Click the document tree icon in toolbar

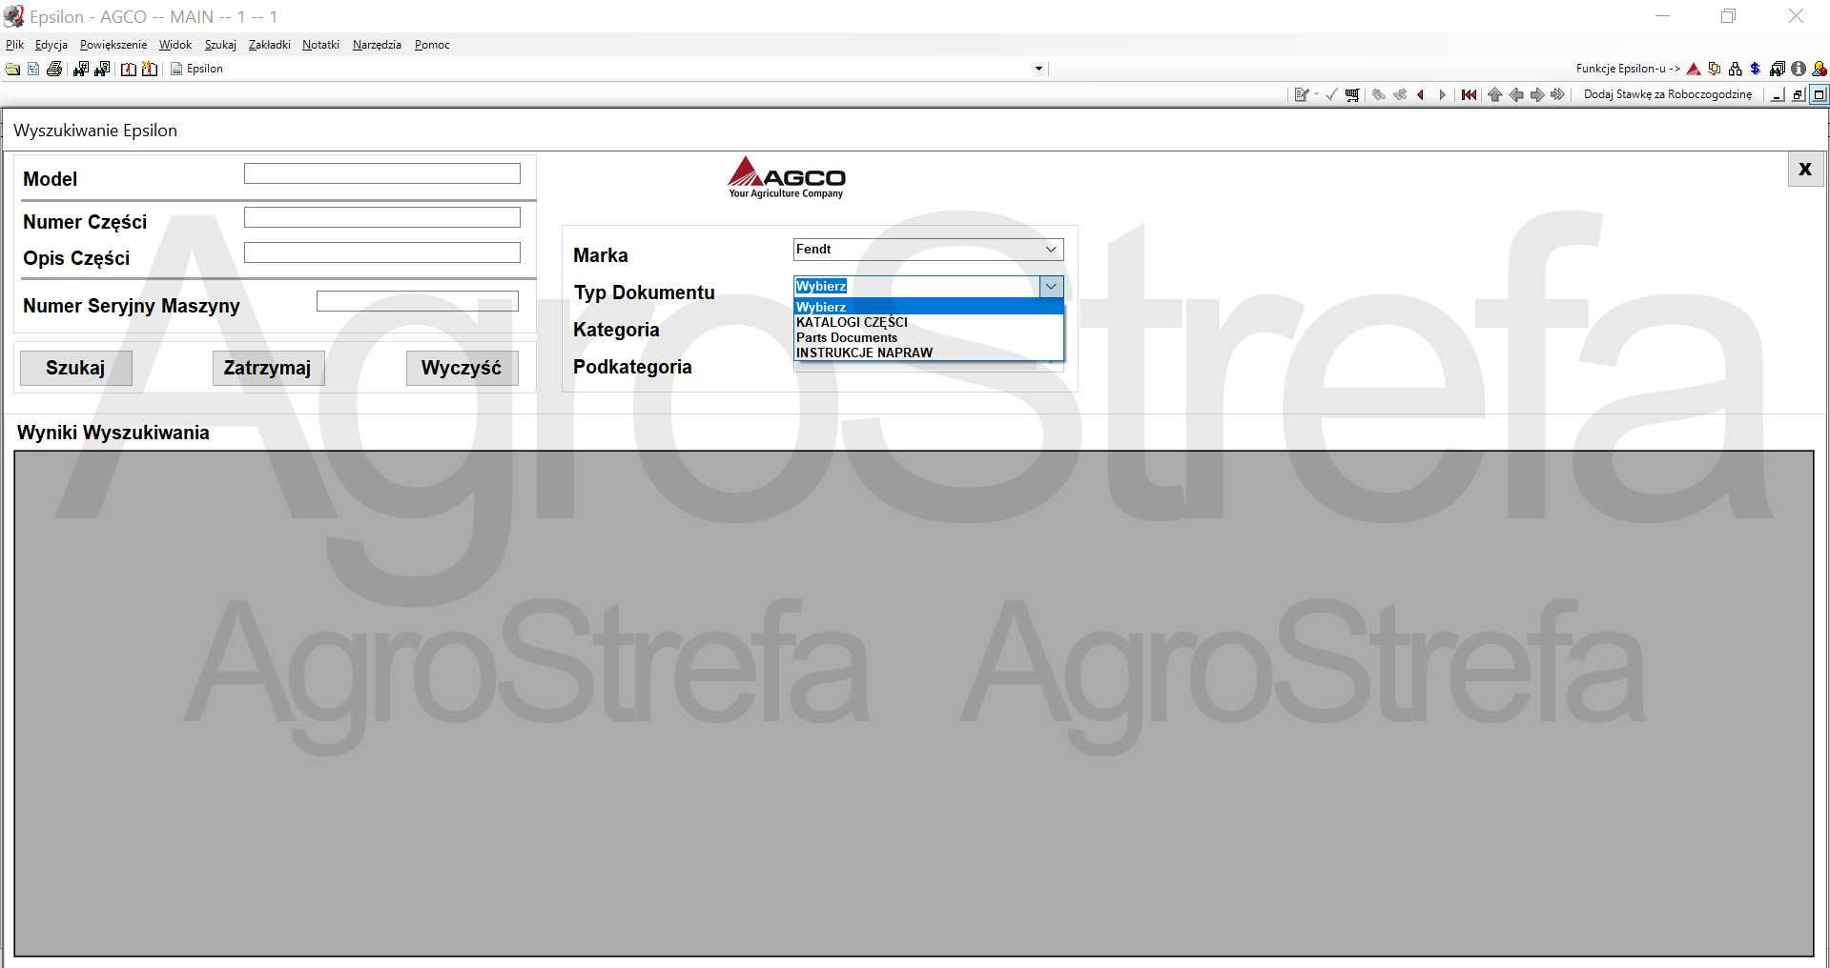click(x=33, y=69)
